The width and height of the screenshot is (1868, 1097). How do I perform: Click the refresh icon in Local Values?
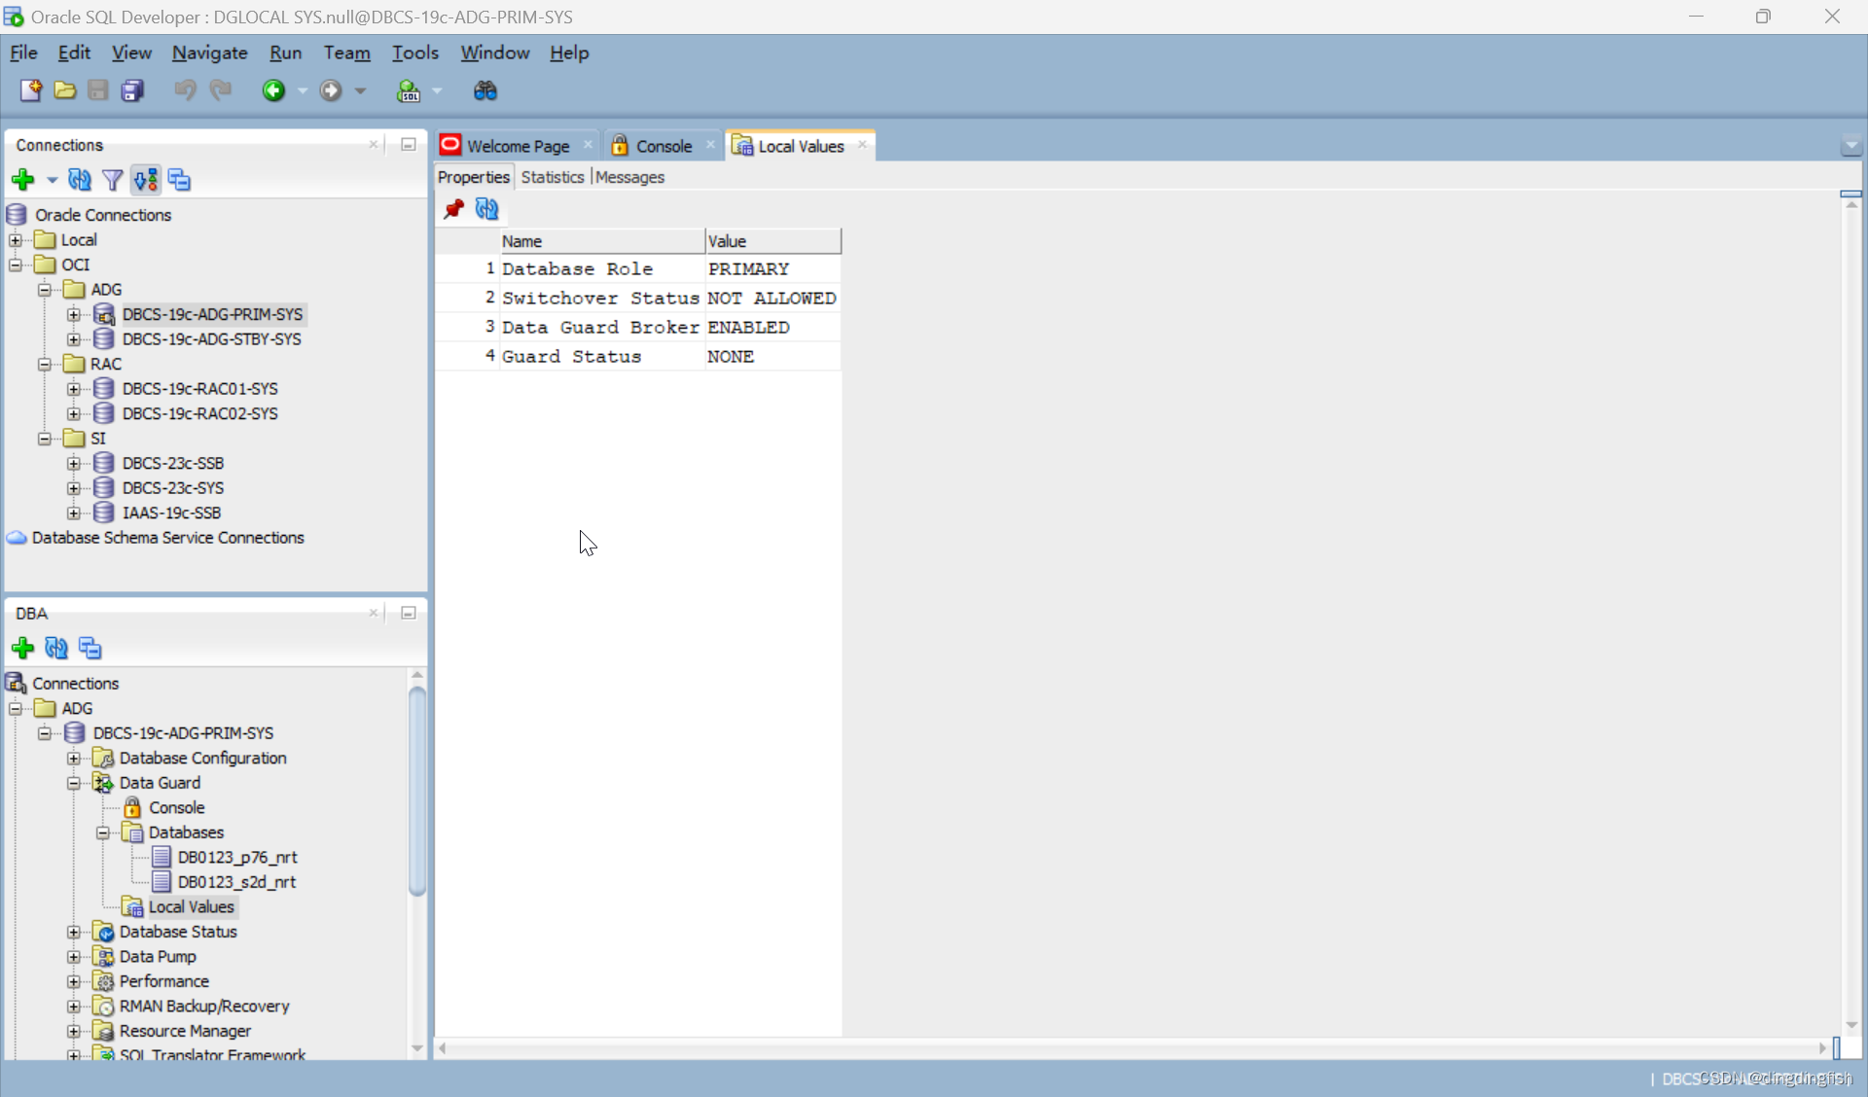(x=486, y=209)
